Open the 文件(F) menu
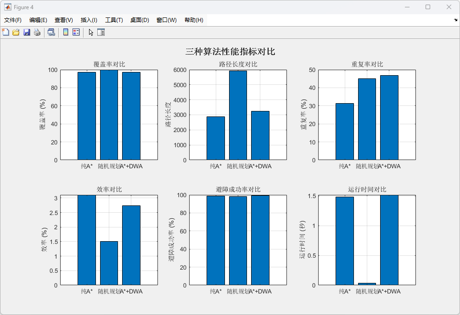This screenshot has height=315, width=460. click(13, 20)
